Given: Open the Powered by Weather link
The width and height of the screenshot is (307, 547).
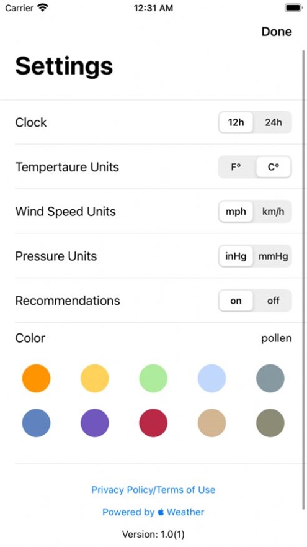Looking at the screenshot, I should coord(153,512).
